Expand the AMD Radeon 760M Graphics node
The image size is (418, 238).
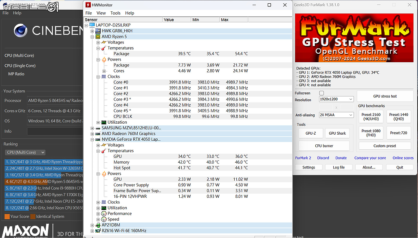pos(92,134)
